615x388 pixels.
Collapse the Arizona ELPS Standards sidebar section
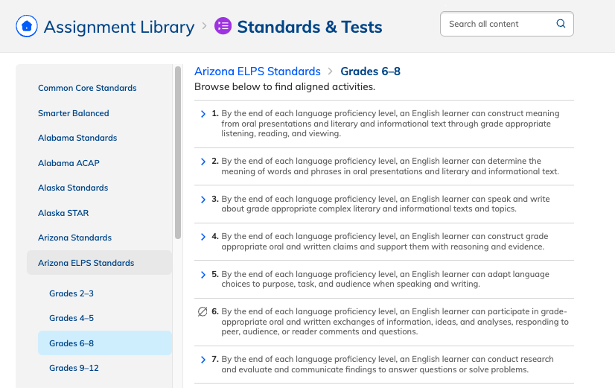(86, 263)
